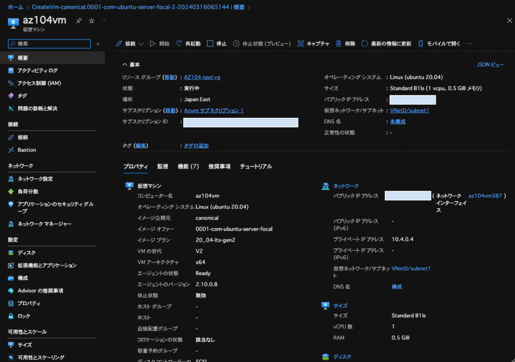Click the 編集 link beside タグ
This screenshot has width=515, height=362.
click(x=141, y=146)
